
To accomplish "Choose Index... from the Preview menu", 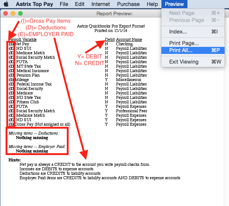I will coord(193,32).
